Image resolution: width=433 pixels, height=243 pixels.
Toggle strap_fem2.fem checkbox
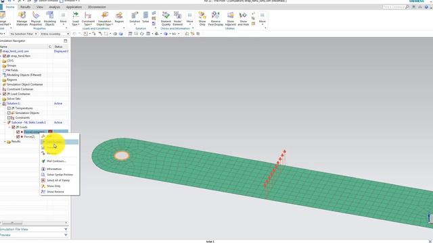[5, 56]
